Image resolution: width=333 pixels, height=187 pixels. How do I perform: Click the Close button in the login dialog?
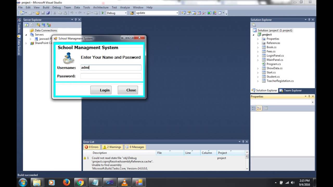pyautogui.click(x=128, y=90)
